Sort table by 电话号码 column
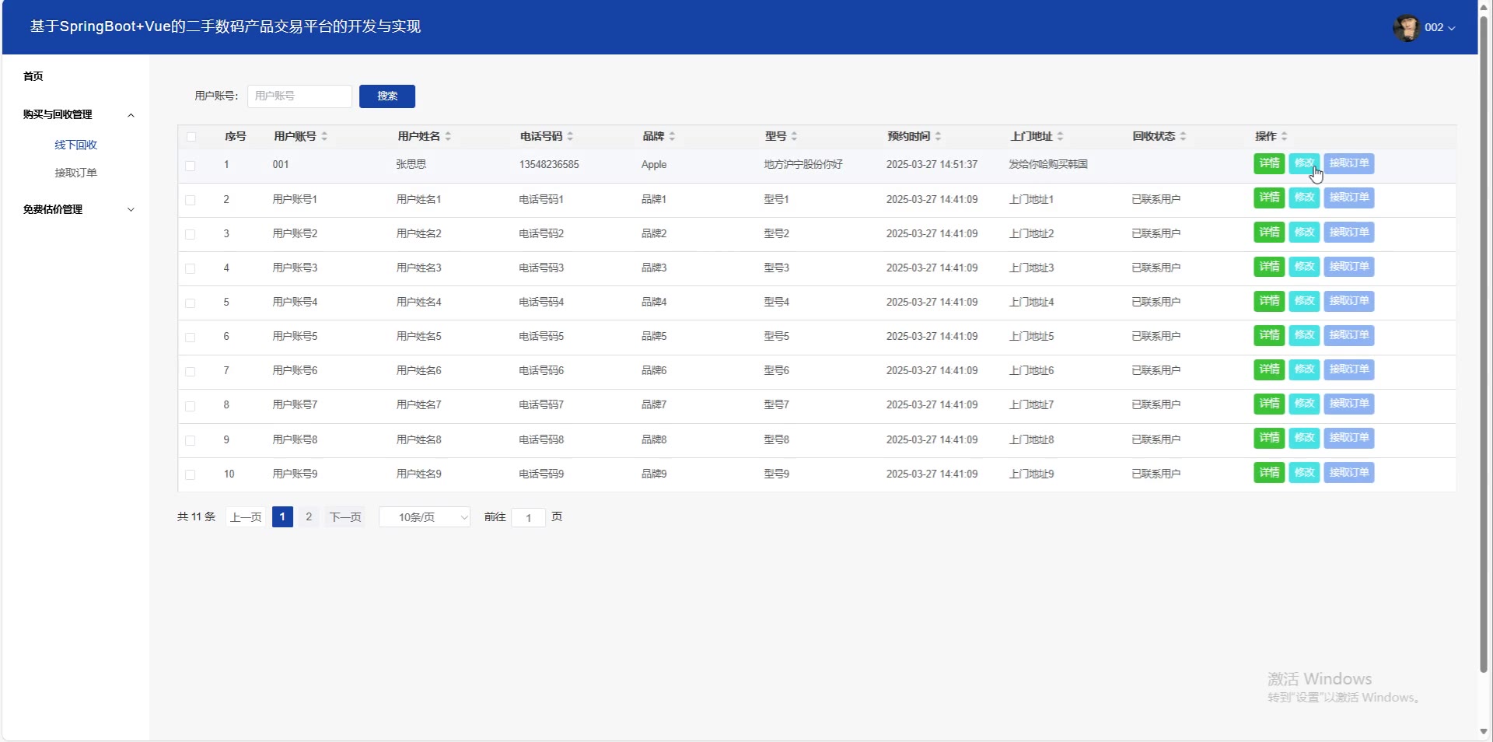 tap(570, 136)
